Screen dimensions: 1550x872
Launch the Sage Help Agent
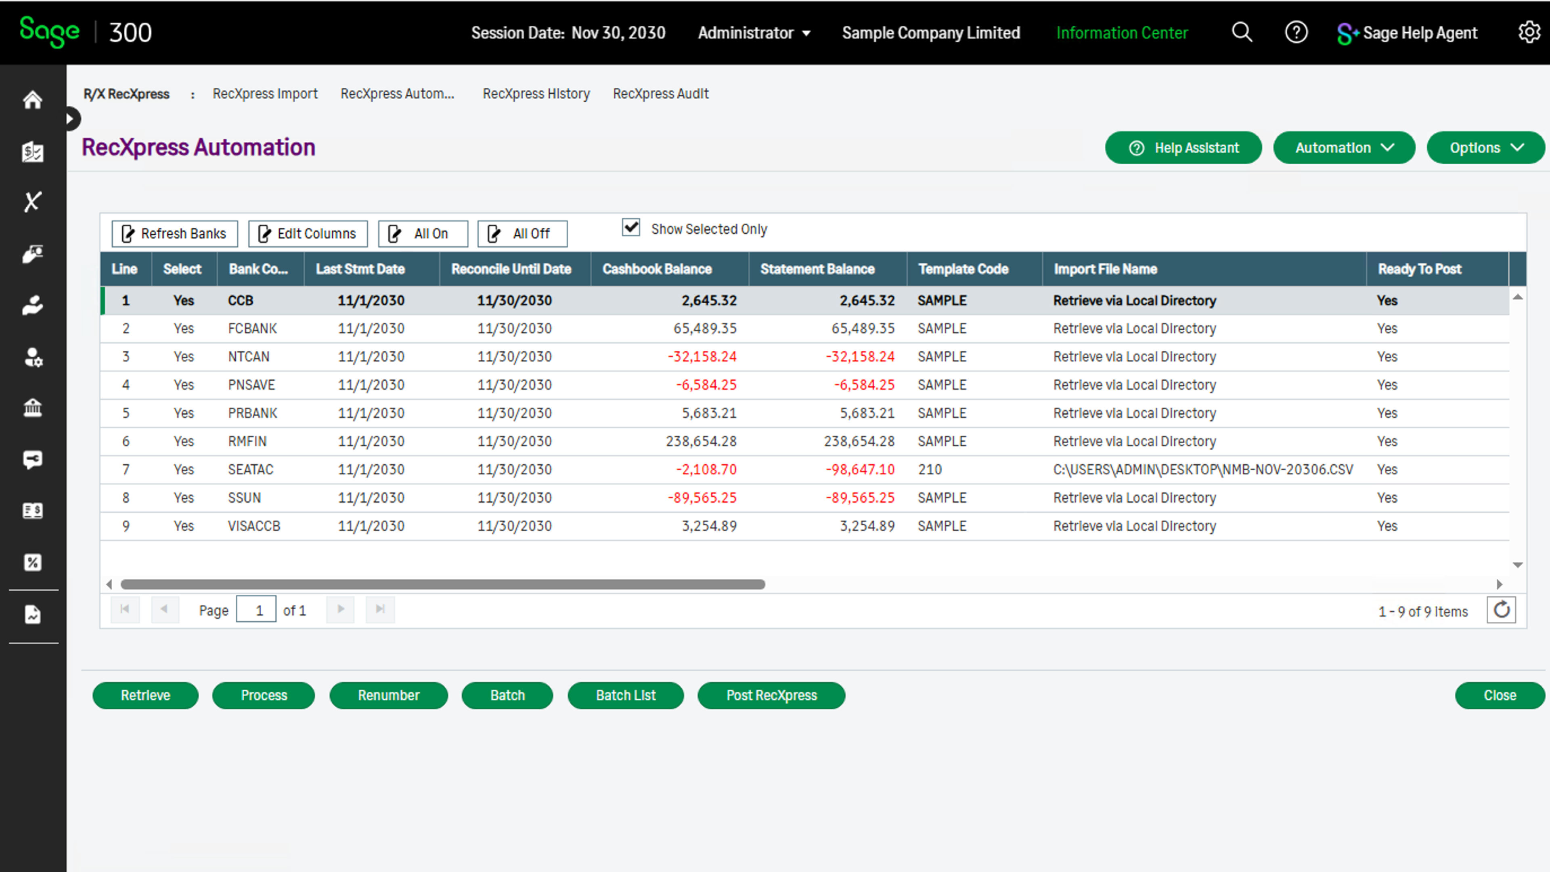(x=1407, y=33)
